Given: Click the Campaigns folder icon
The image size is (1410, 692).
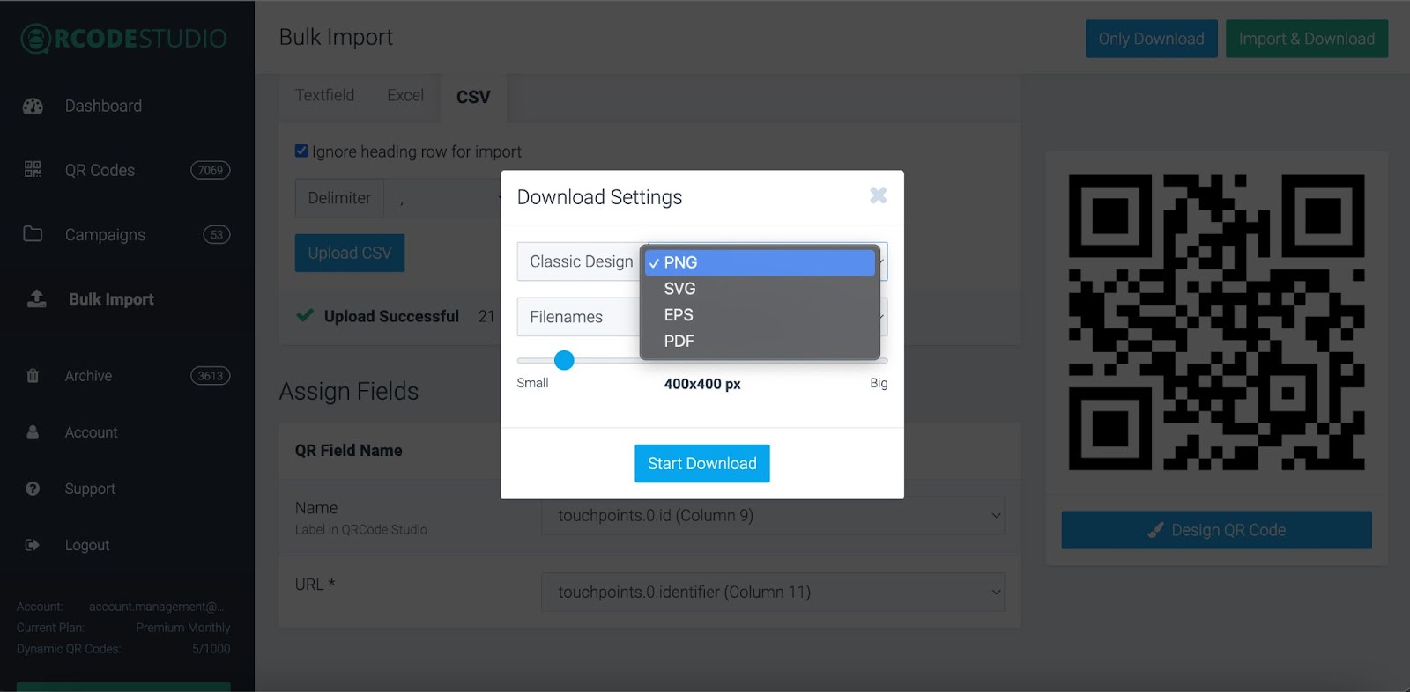Looking at the screenshot, I should [x=33, y=234].
